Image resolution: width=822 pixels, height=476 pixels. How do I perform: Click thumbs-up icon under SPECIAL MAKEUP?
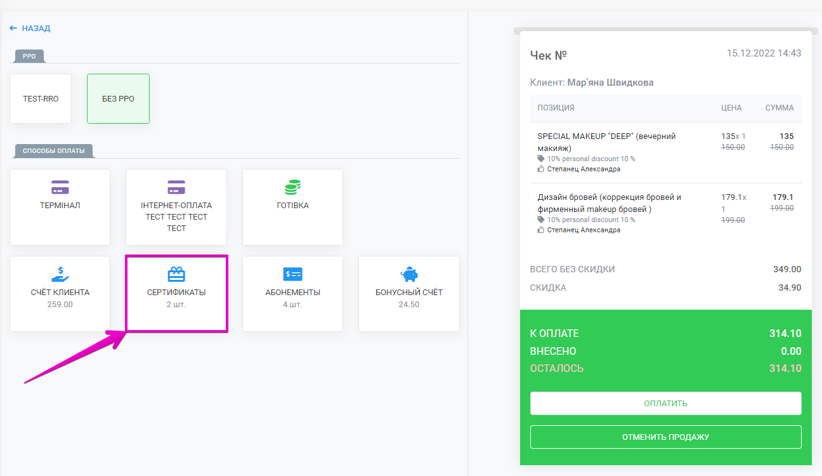(540, 169)
